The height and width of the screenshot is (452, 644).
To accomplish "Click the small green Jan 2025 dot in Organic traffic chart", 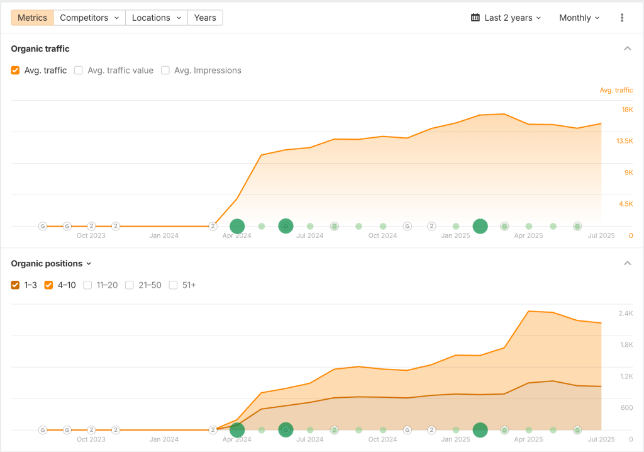I will coord(456,226).
